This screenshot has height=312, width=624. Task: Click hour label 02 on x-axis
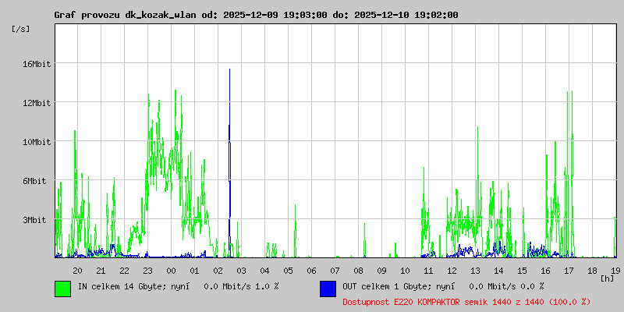click(x=218, y=271)
